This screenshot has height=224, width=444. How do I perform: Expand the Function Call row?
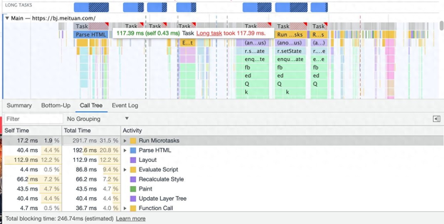coord(125,208)
